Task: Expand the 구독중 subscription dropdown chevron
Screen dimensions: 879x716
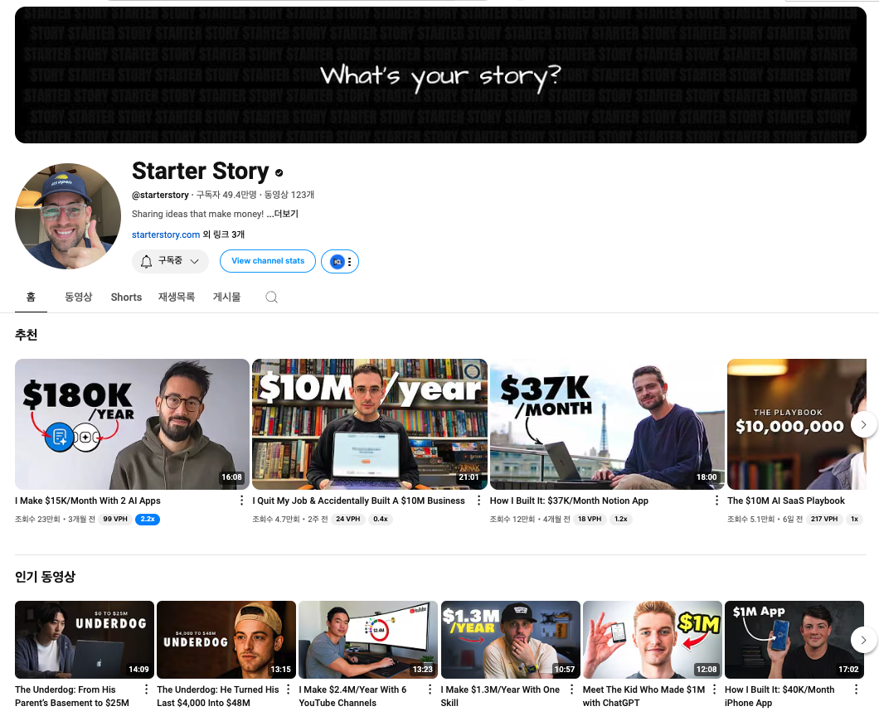Action: (x=195, y=261)
